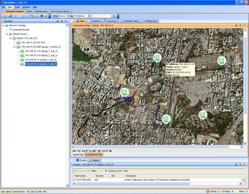The width and height of the screenshot is (249, 194).
Task: Click the device marker at top-right of map
Action: click(221, 60)
